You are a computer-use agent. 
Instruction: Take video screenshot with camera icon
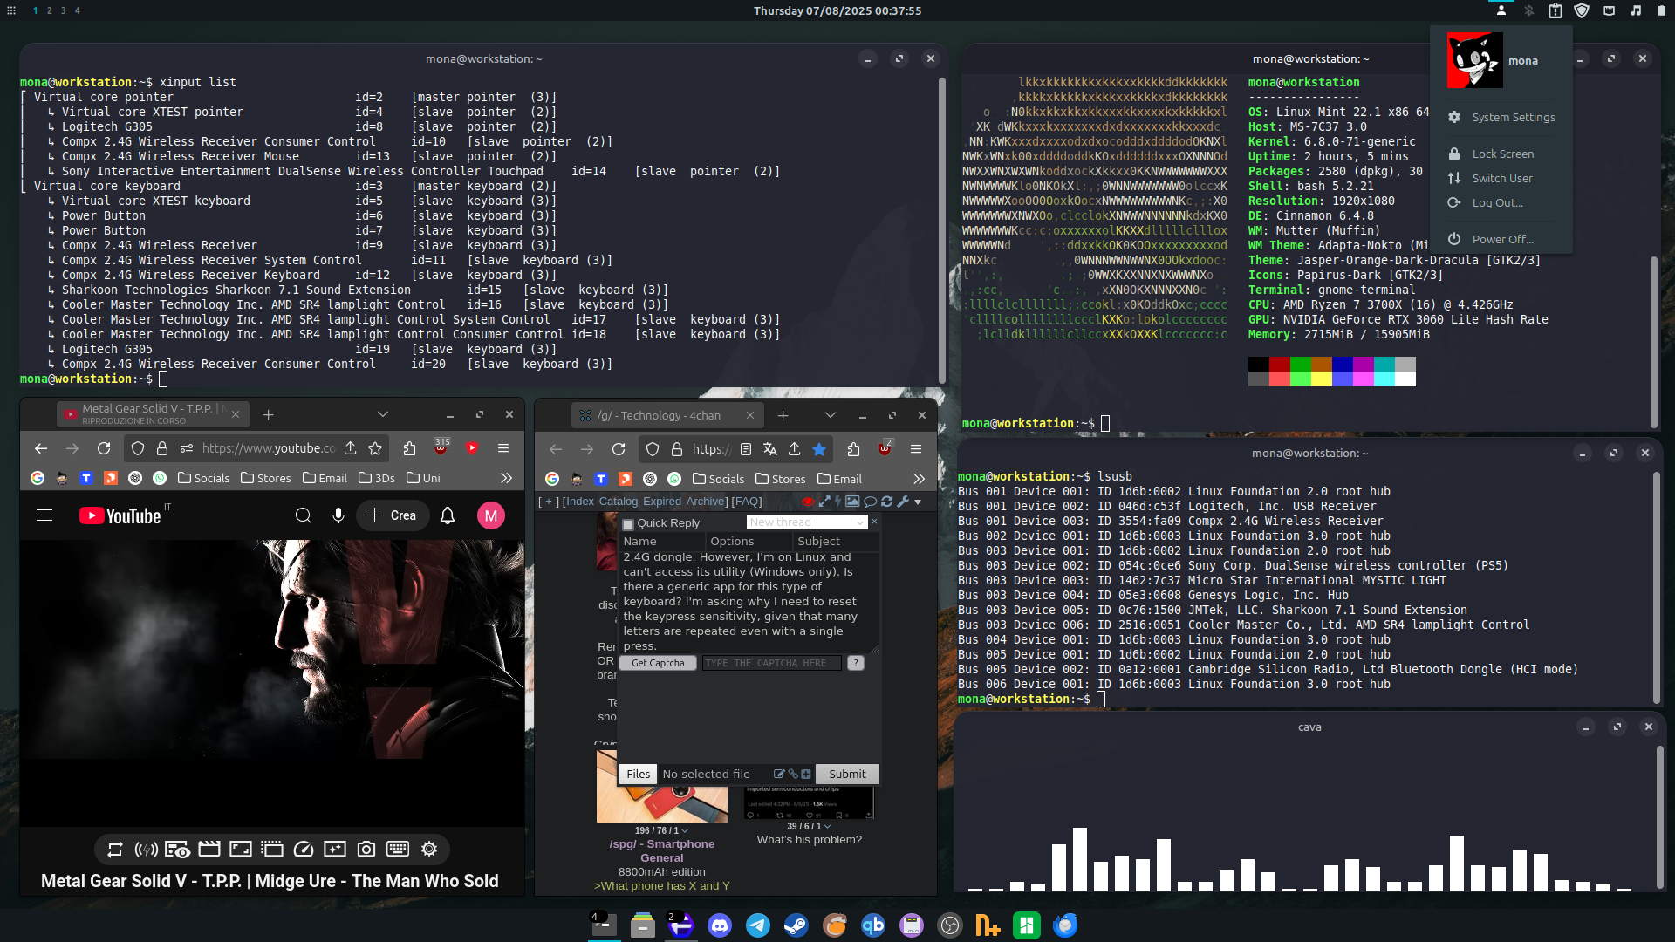366,850
